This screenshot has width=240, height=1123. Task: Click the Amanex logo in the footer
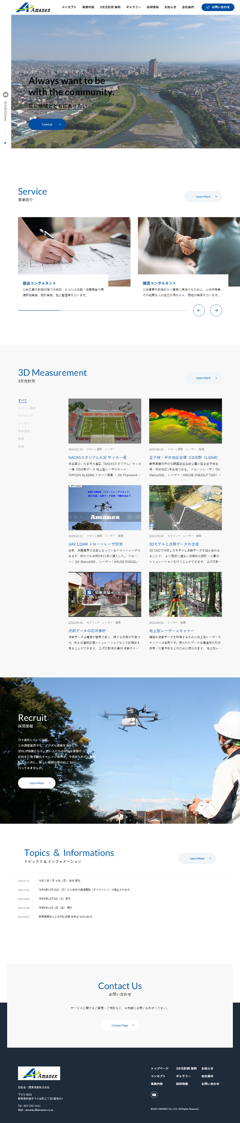[x=39, y=1073]
